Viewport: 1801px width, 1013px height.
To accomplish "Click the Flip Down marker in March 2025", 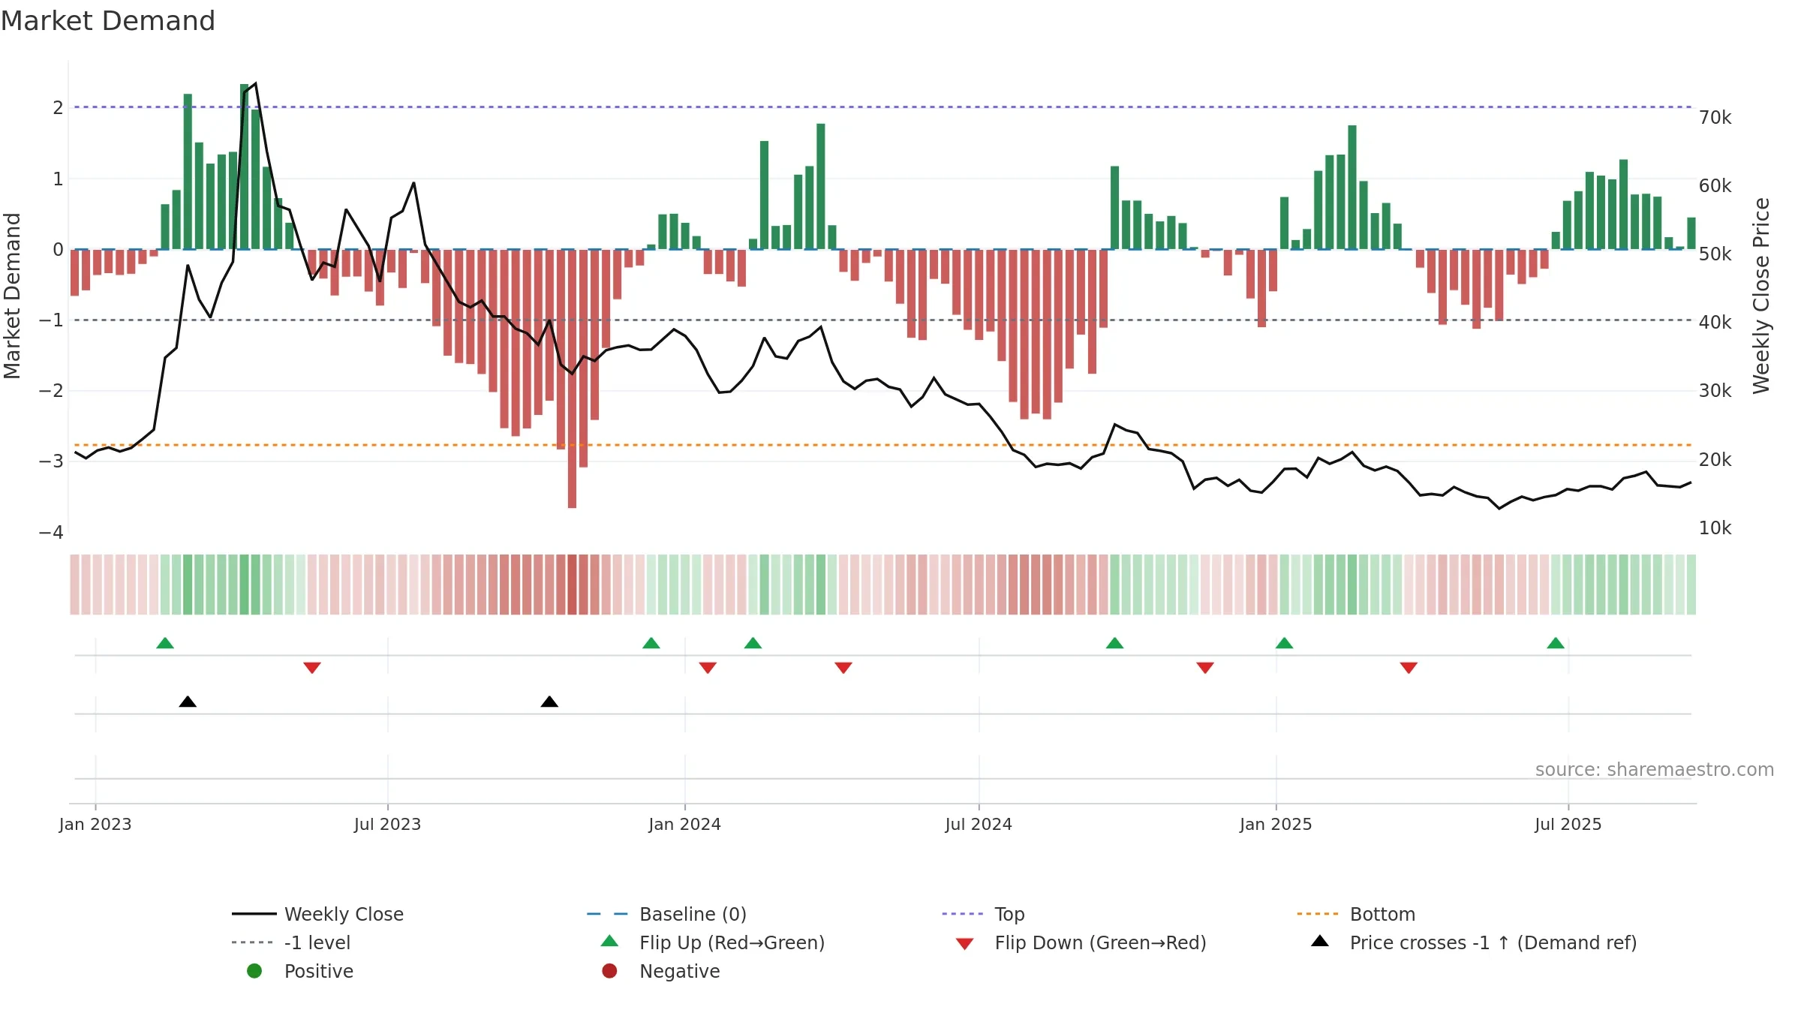I will [1409, 668].
